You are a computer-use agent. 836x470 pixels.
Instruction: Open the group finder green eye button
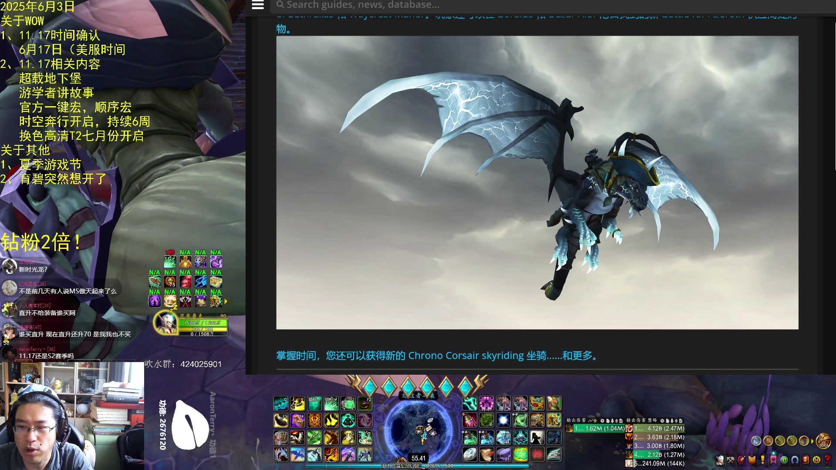pos(784,460)
